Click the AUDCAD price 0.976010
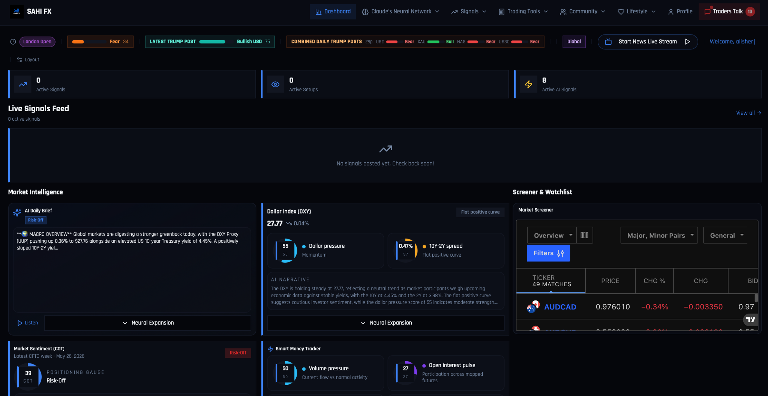 (613, 307)
